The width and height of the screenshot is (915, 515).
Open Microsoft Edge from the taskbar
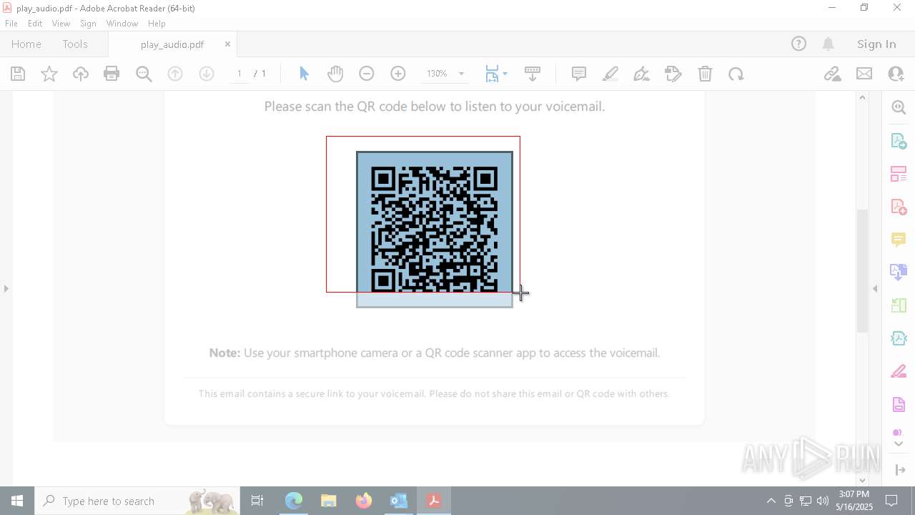294,501
